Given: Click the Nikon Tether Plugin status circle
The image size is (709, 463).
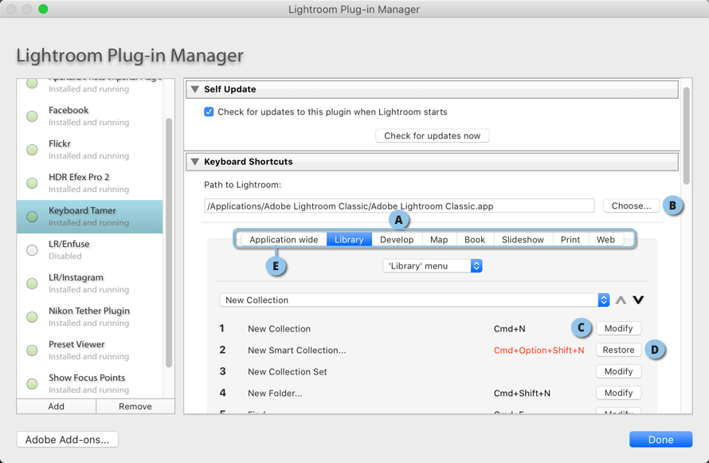Looking at the screenshot, I should (x=32, y=317).
